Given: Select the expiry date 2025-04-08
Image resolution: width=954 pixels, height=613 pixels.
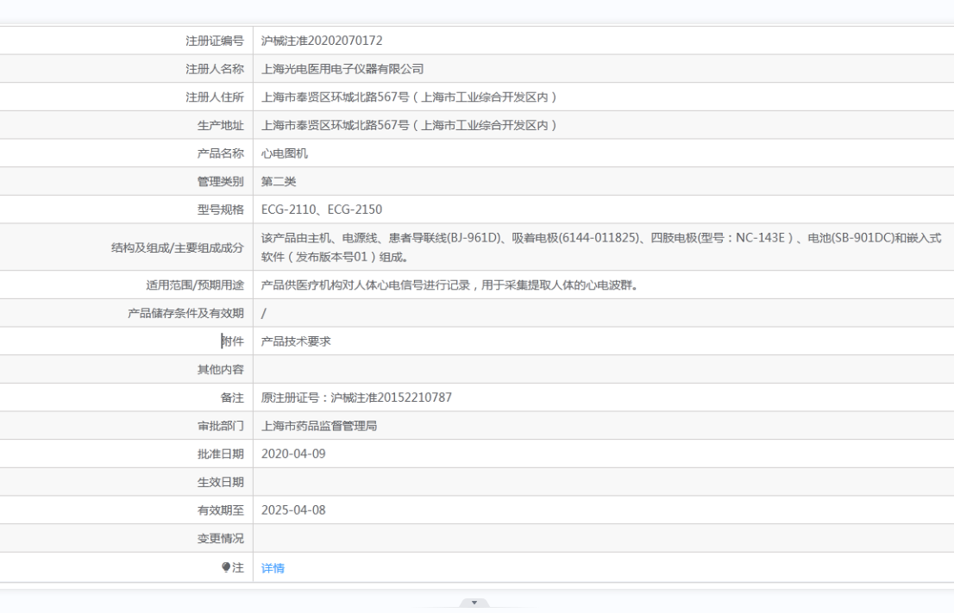Looking at the screenshot, I should coord(293,510).
